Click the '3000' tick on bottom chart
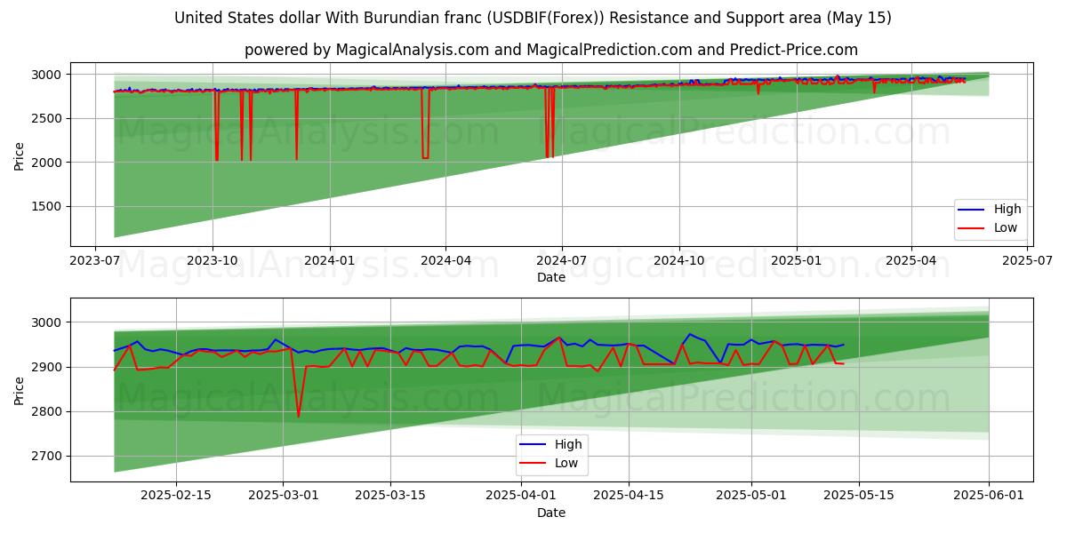1067x533 pixels. 48,322
